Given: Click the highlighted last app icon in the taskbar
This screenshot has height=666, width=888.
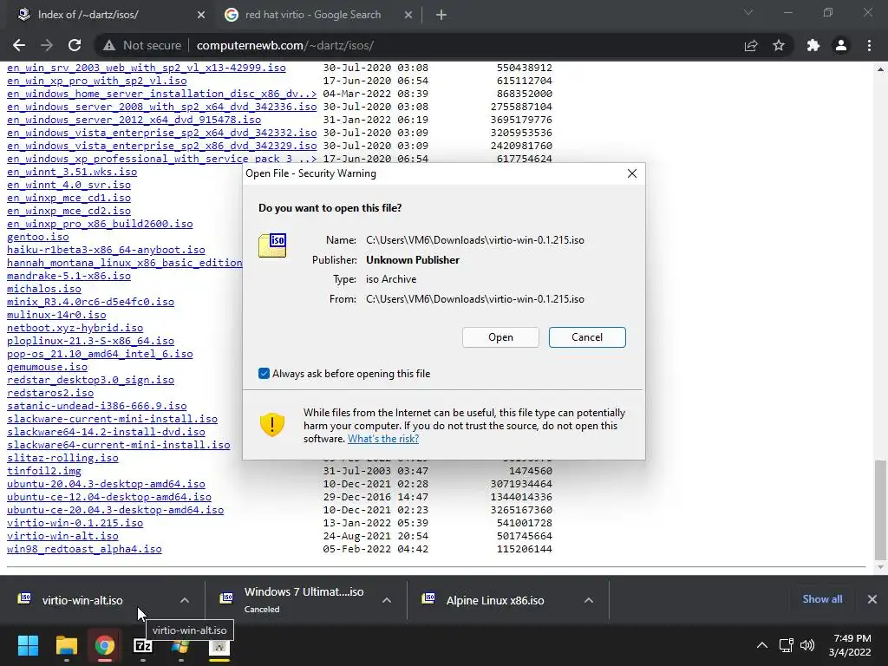Looking at the screenshot, I should coord(219,647).
